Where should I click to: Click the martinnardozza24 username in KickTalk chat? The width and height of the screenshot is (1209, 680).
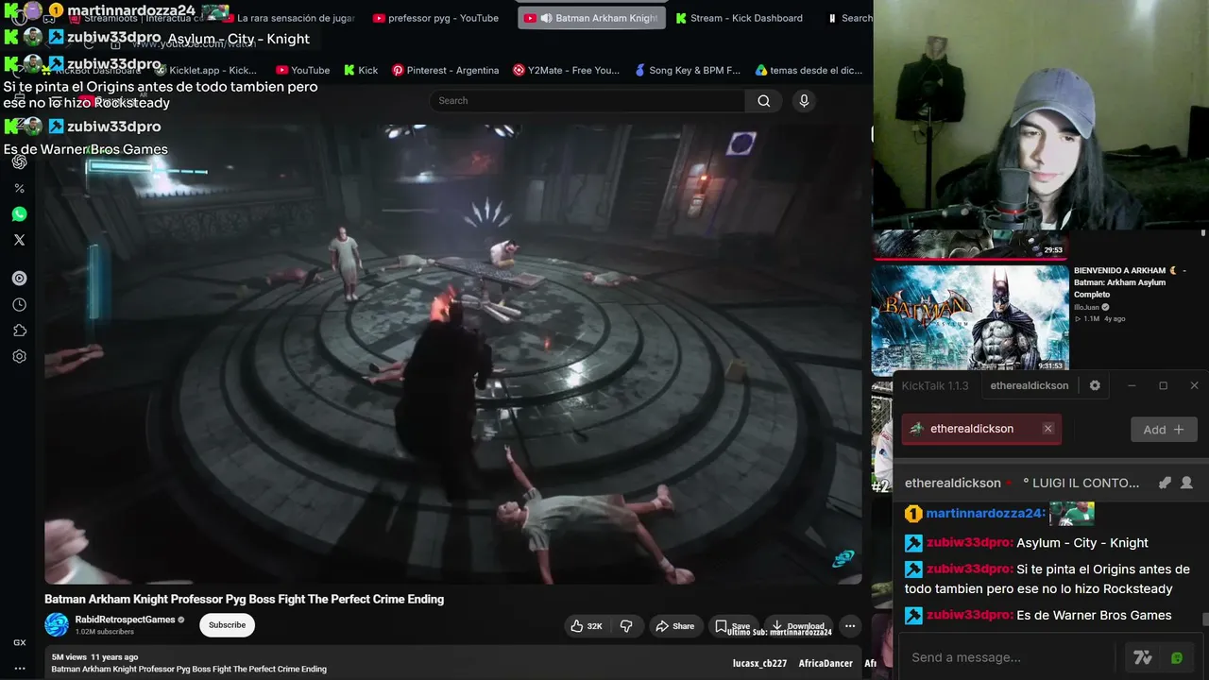(985, 513)
